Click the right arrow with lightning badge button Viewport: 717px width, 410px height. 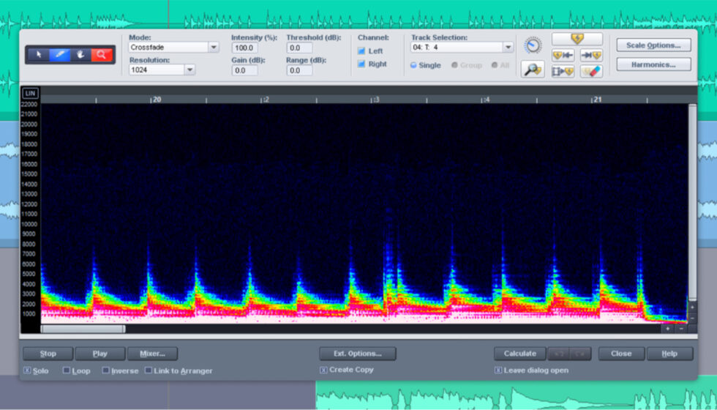[x=591, y=56]
